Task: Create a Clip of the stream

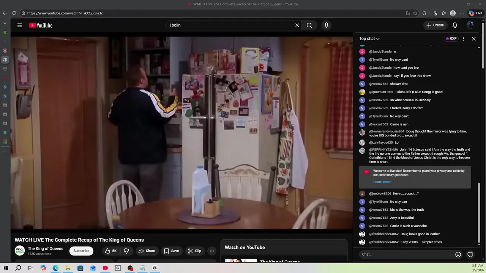Action: pos(194,251)
